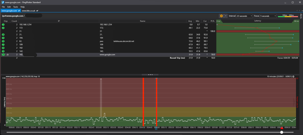The image size is (303, 135).
Task: Click the green hop 1 circle icon
Action: (3, 24)
